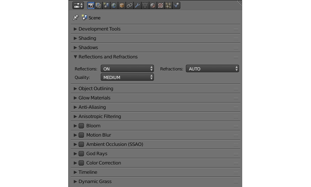Click the grip handle of Shadows panel
The image size is (311, 187).
point(236,48)
